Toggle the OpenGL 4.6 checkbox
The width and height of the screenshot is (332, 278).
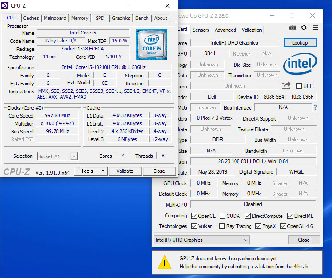283,226
